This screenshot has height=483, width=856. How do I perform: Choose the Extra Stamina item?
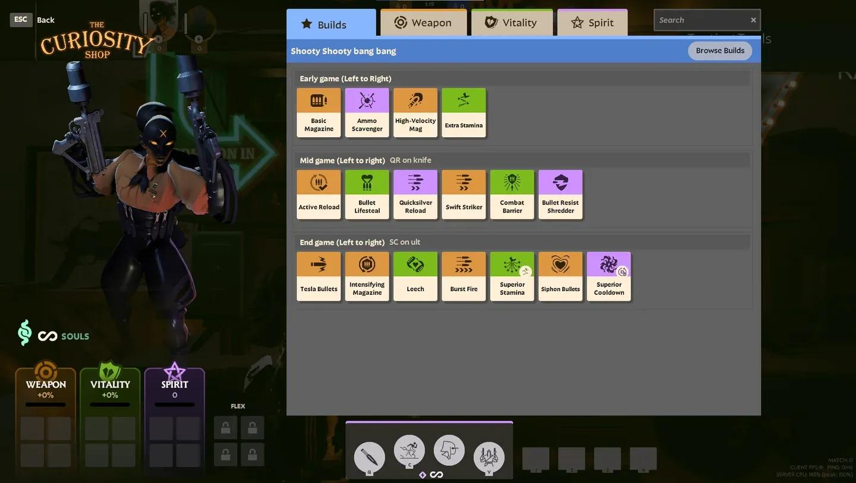pyautogui.click(x=464, y=113)
